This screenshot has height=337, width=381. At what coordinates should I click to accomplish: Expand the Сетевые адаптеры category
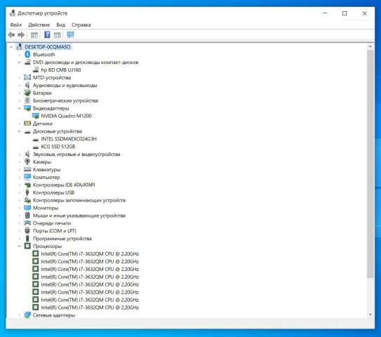point(19,315)
